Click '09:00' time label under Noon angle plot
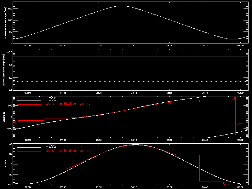The height and width of the screenshot is (189, 252). 240,93
